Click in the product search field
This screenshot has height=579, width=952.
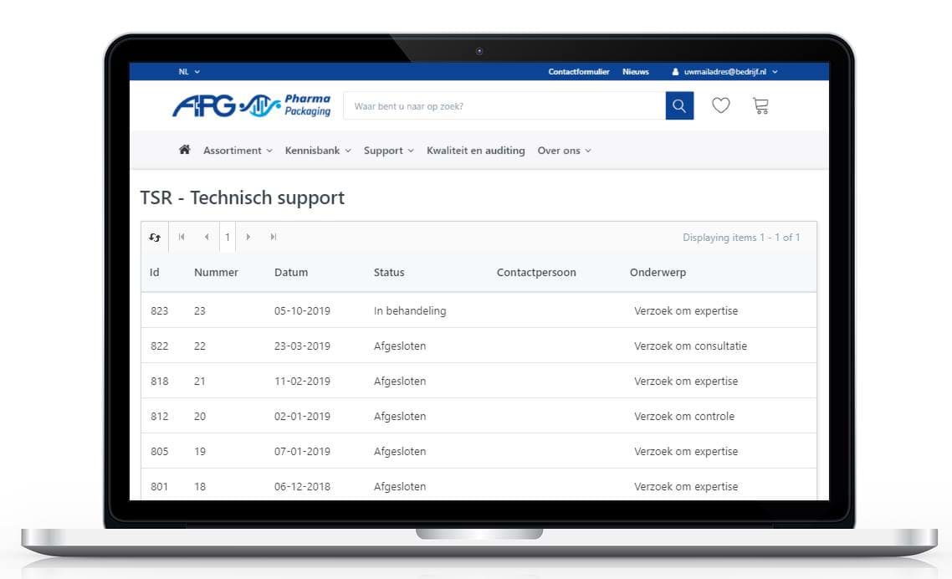tap(504, 106)
